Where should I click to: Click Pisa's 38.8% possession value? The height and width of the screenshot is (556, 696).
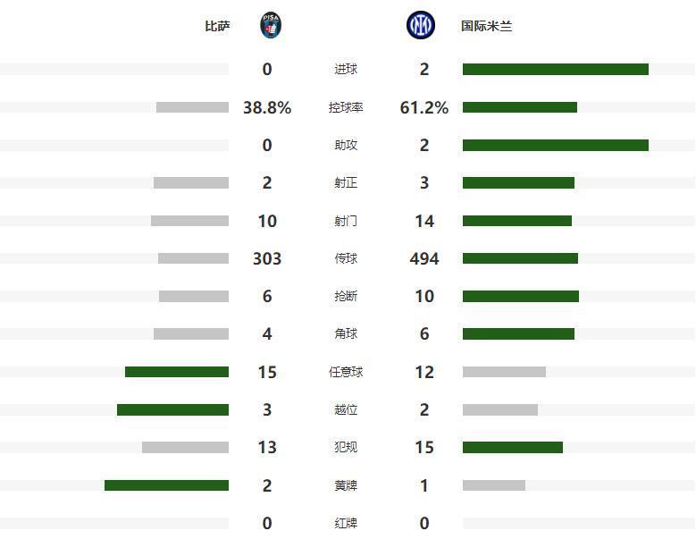(267, 107)
